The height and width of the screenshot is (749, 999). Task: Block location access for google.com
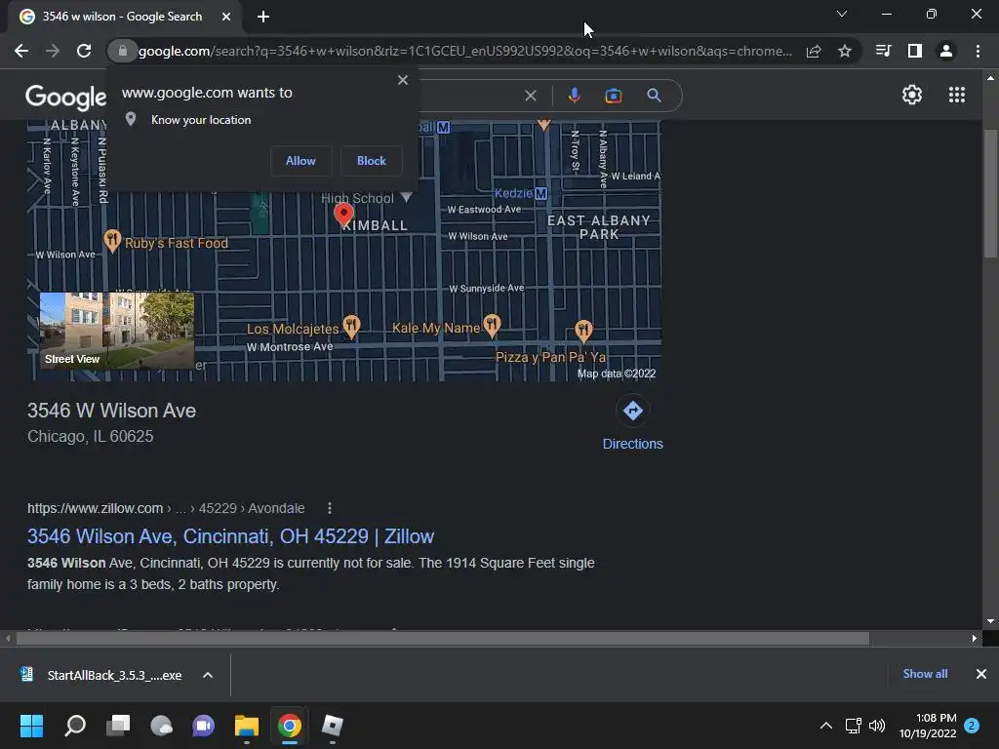coord(372,161)
